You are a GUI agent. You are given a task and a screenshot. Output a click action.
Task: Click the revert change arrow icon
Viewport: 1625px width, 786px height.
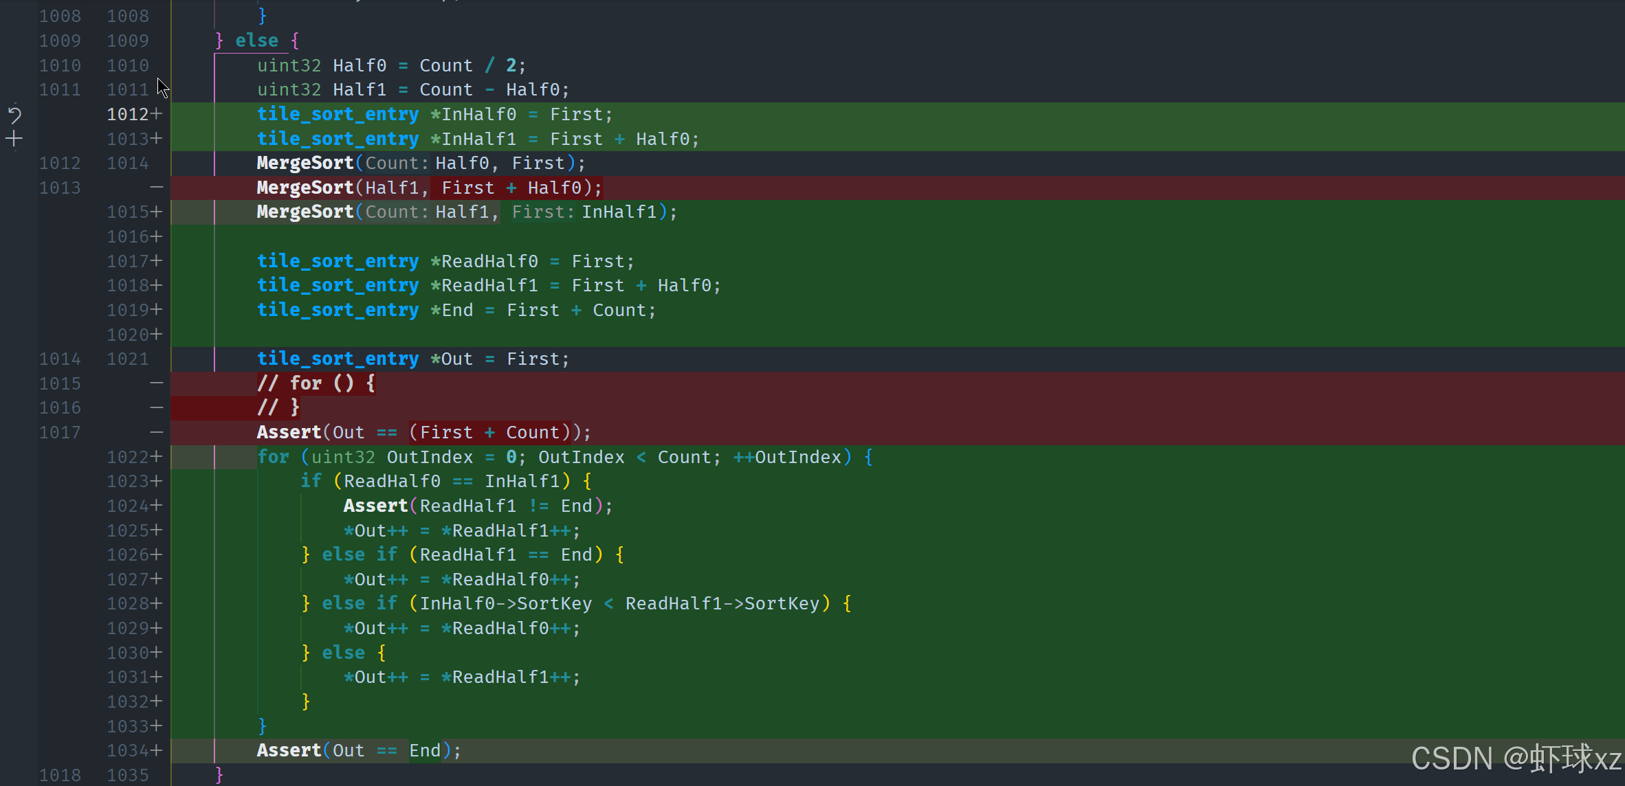click(14, 114)
